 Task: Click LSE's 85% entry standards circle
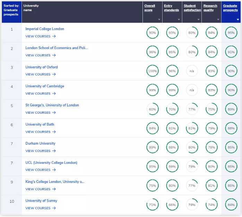tap(172, 52)
